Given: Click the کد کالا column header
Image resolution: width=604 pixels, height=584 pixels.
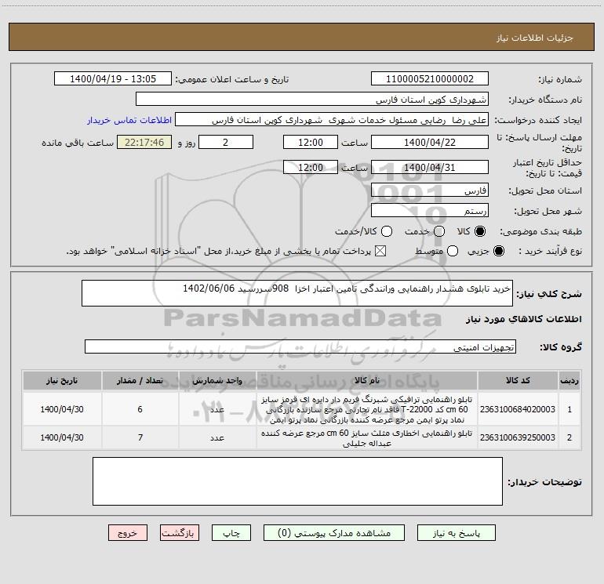Looking at the screenshot, I should click(518, 380).
